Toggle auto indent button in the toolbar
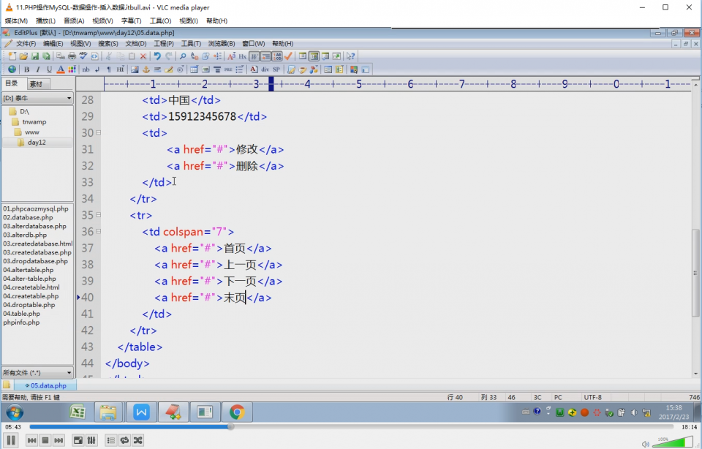Image resolution: width=702 pixels, height=449 pixels. (x=265, y=56)
